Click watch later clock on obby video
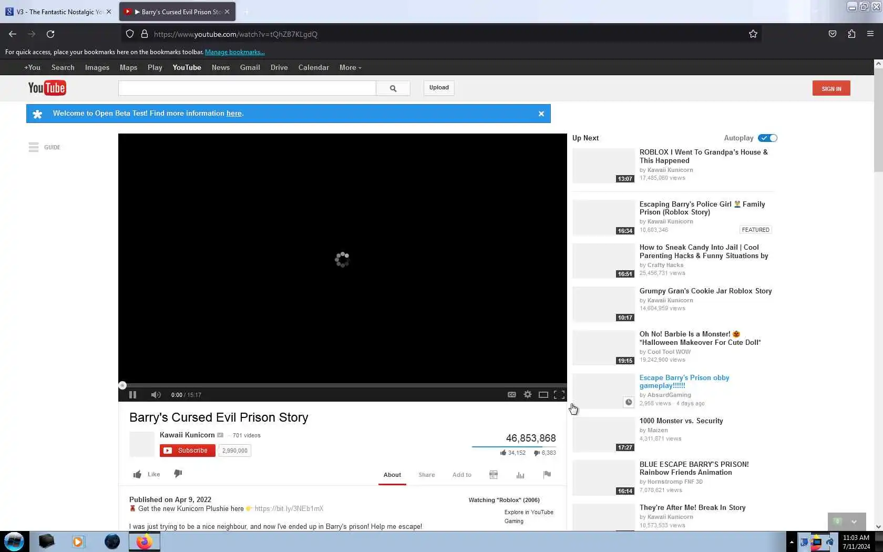 (629, 402)
